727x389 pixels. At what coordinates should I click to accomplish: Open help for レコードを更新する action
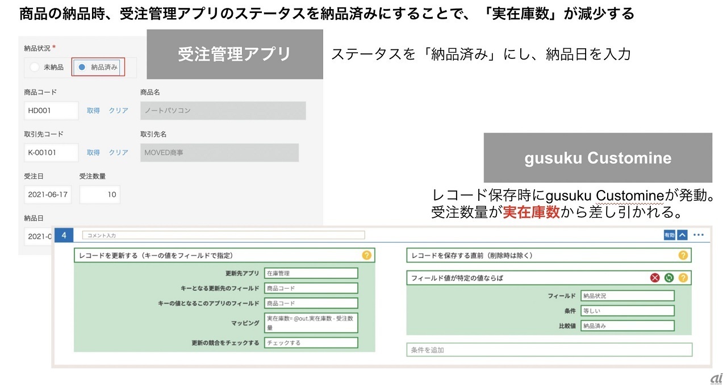click(367, 256)
